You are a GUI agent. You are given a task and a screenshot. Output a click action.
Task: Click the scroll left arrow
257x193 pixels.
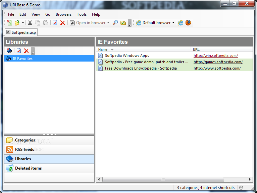(99, 179)
